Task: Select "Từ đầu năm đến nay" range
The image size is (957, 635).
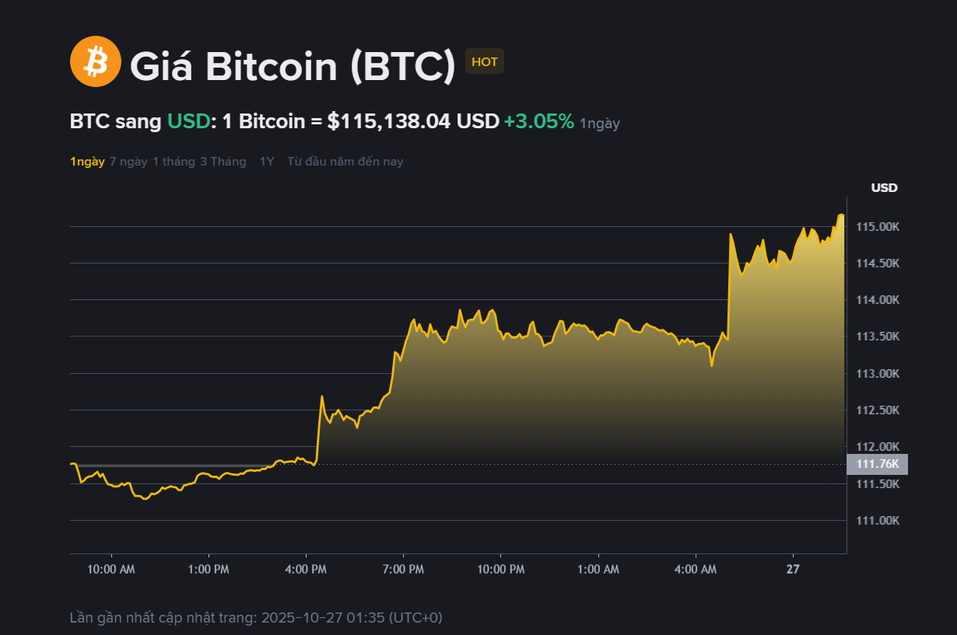Action: [345, 161]
